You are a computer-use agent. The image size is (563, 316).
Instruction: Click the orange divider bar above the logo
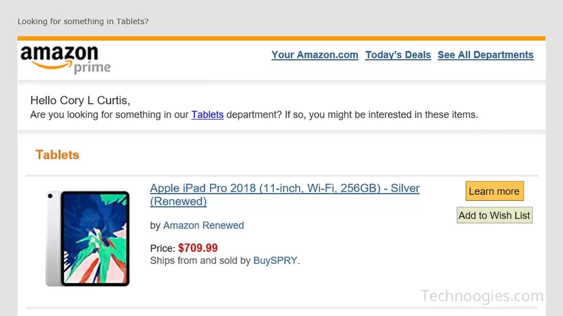click(281, 36)
